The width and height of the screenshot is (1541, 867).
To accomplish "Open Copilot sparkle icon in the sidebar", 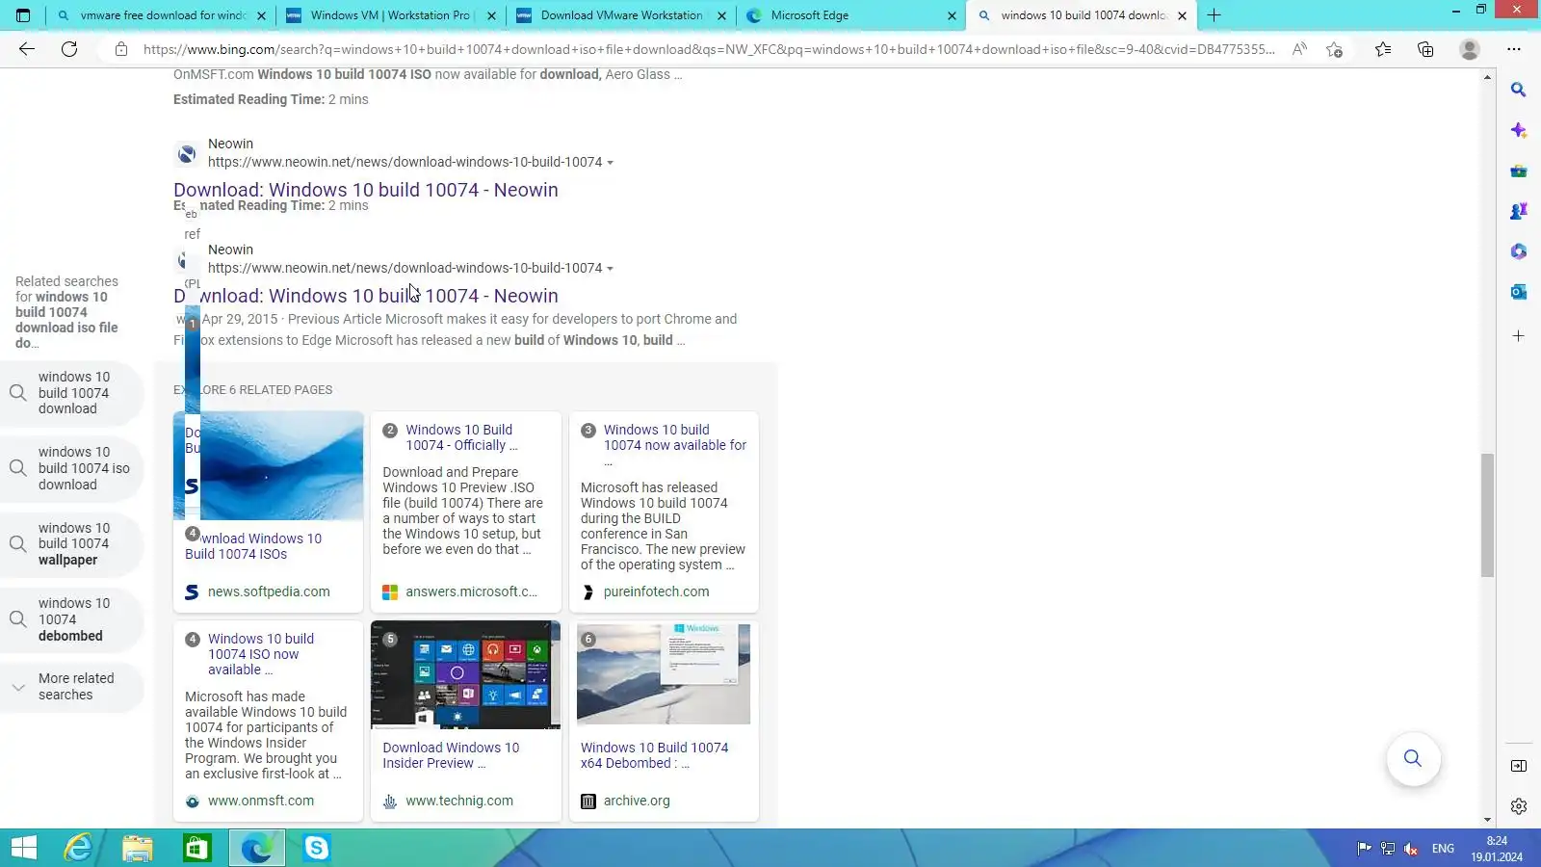I will pyautogui.click(x=1519, y=130).
